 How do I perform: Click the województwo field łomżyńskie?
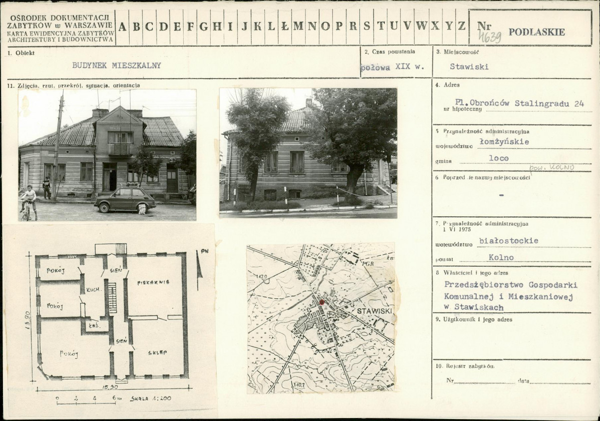click(x=504, y=142)
